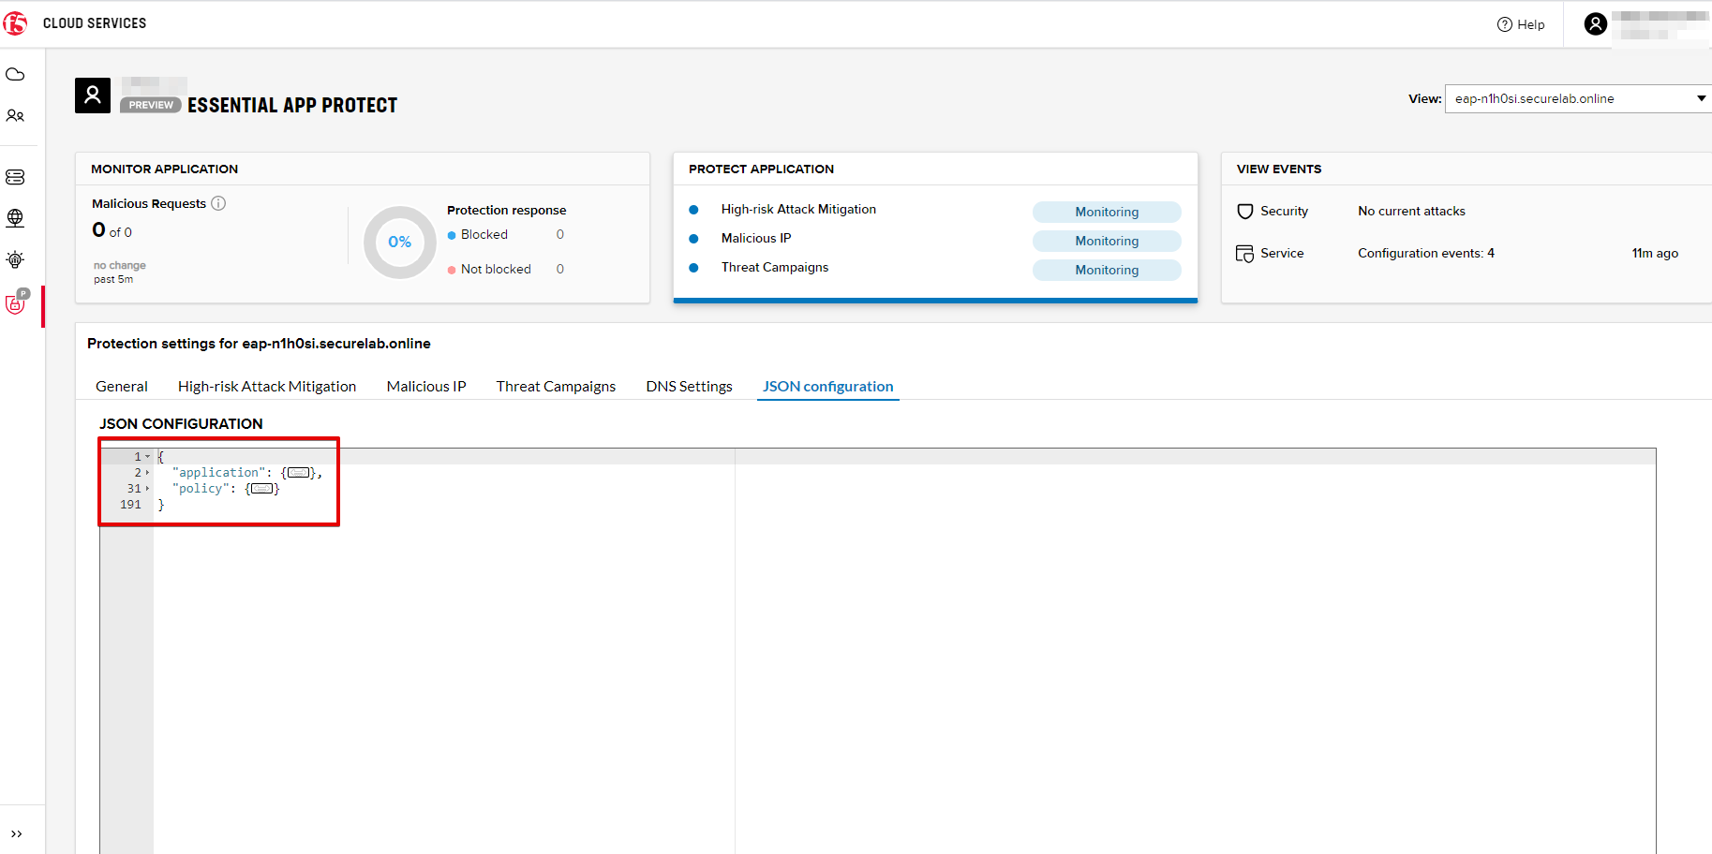Expand the "application" JSON fold arrow
The height and width of the screenshot is (854, 1712).
(147, 473)
